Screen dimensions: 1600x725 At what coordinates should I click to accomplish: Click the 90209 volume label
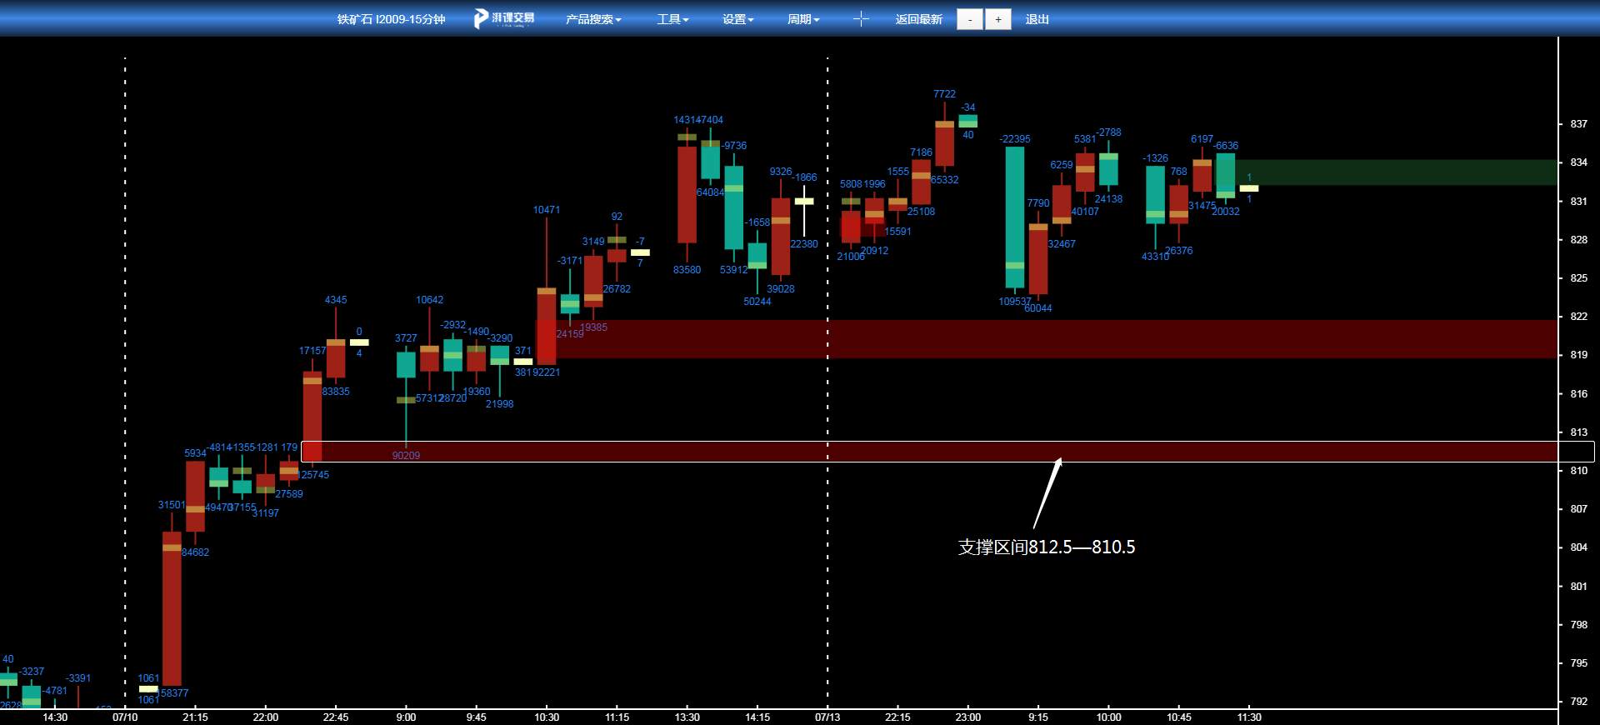pyautogui.click(x=406, y=456)
